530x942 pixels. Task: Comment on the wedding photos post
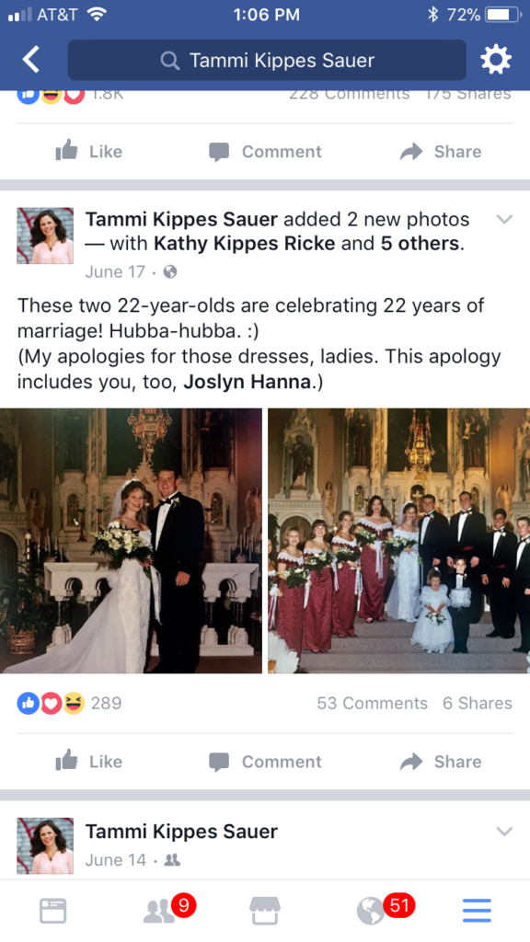(x=265, y=761)
